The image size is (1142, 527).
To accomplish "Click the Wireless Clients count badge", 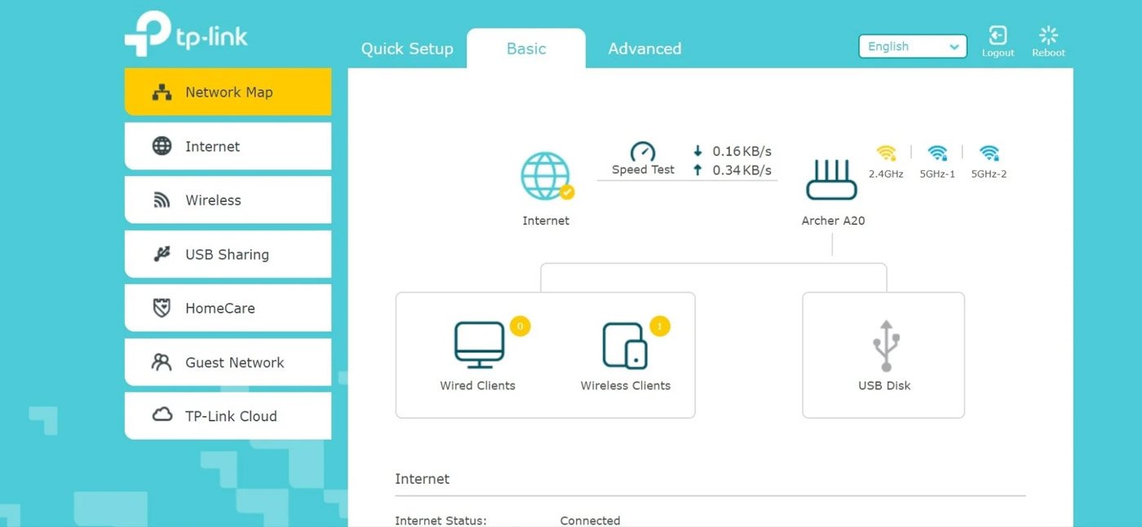I will coord(660,327).
